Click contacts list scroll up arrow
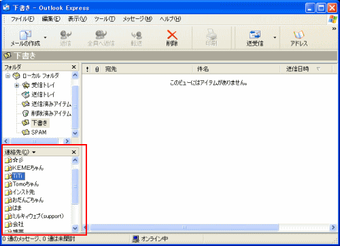The width and height of the screenshot is (340, 246). [x=75, y=160]
